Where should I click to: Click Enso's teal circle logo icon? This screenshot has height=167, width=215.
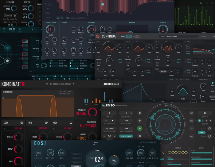click(x=104, y=105)
